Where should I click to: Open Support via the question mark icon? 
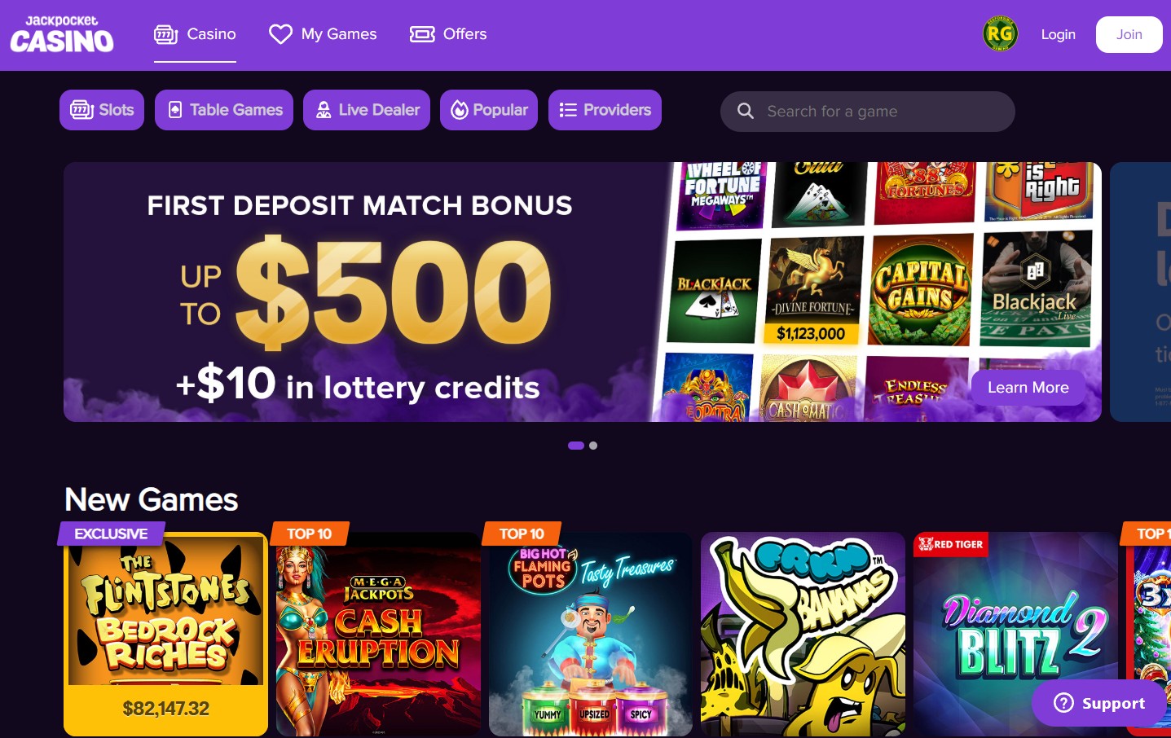coord(1063,703)
